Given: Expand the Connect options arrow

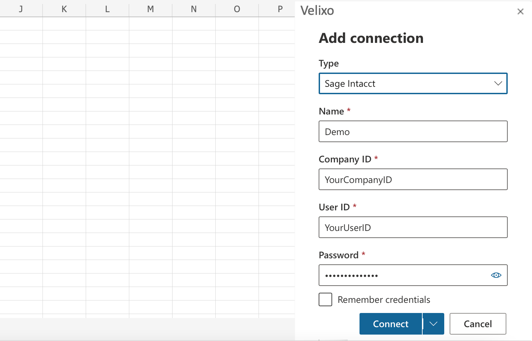Looking at the screenshot, I should click(x=433, y=324).
